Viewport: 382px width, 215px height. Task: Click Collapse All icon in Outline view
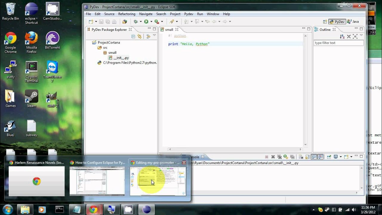click(x=349, y=36)
